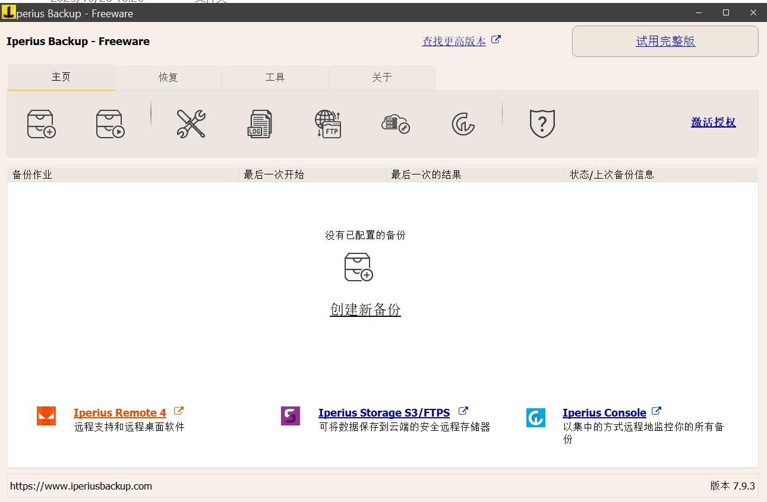This screenshot has width=767, height=502.
Task: Click the 备份作业 column header
Action: pos(123,174)
